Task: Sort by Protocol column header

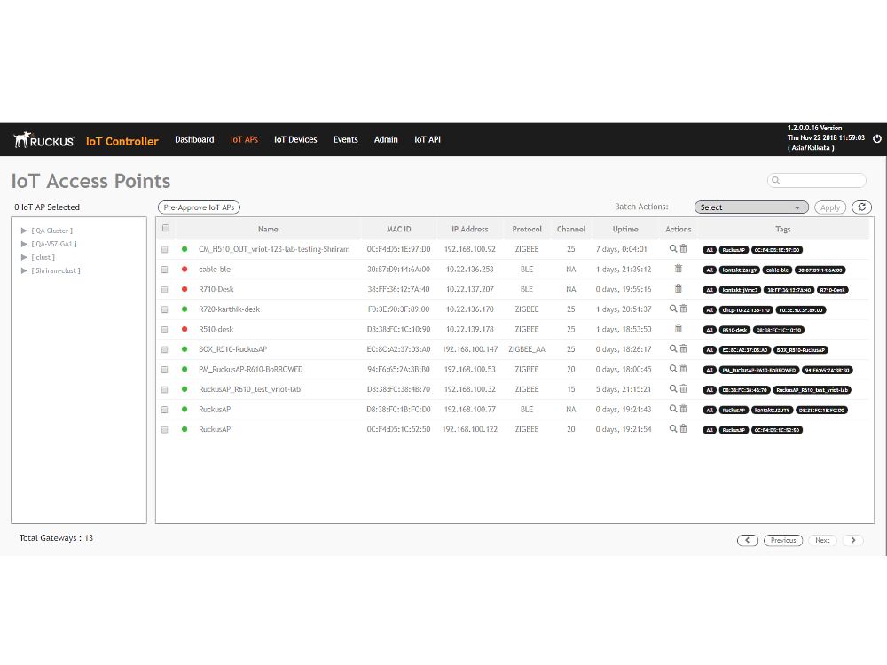Action: [527, 229]
